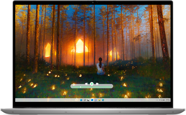Click the speaker volume tray icon
This screenshot has width=186, height=115.
pos(162,100)
